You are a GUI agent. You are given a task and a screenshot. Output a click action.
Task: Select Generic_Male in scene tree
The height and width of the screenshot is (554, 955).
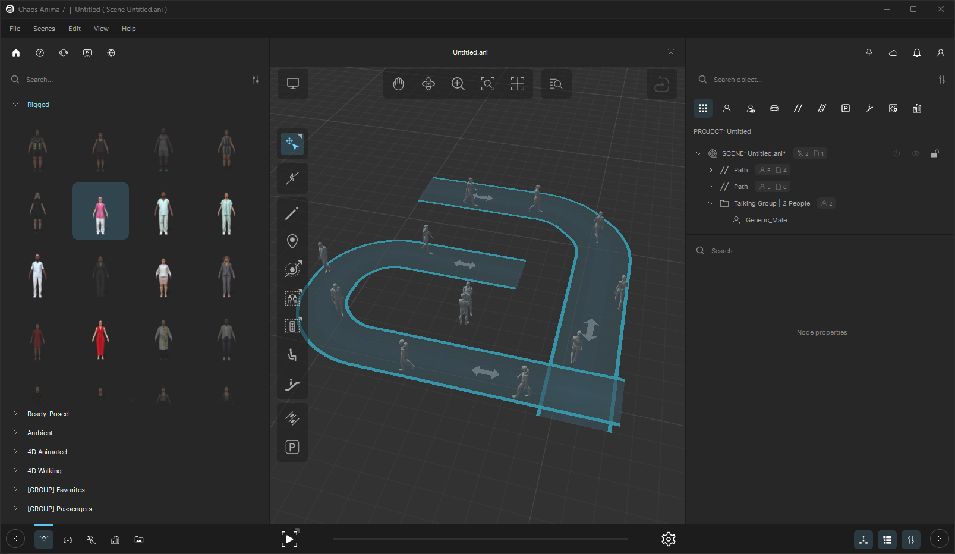point(766,220)
